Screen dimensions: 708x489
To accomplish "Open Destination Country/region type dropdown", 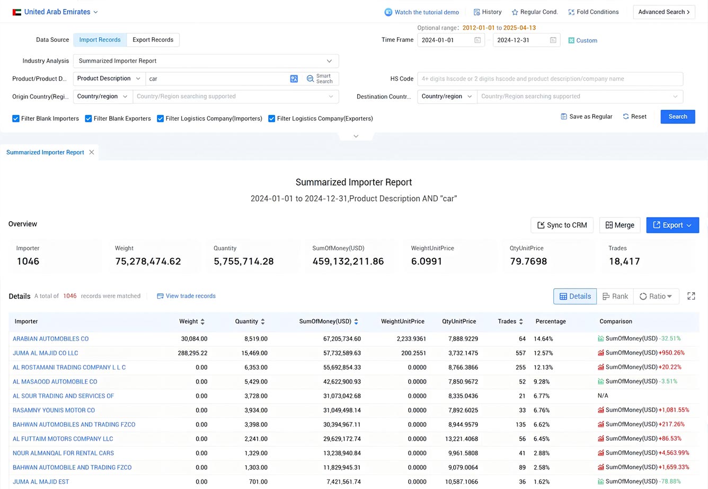I will (447, 97).
